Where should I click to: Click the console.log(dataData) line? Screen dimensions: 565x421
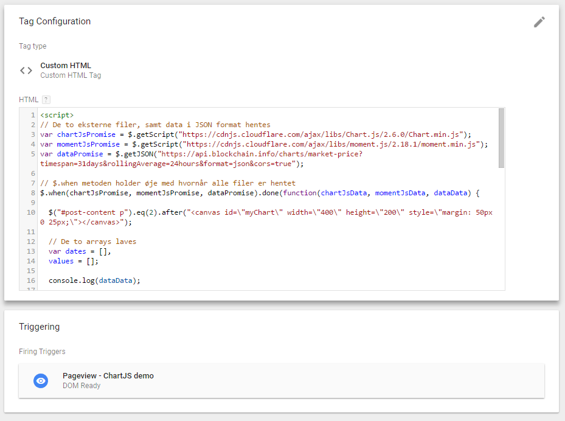[94, 280]
